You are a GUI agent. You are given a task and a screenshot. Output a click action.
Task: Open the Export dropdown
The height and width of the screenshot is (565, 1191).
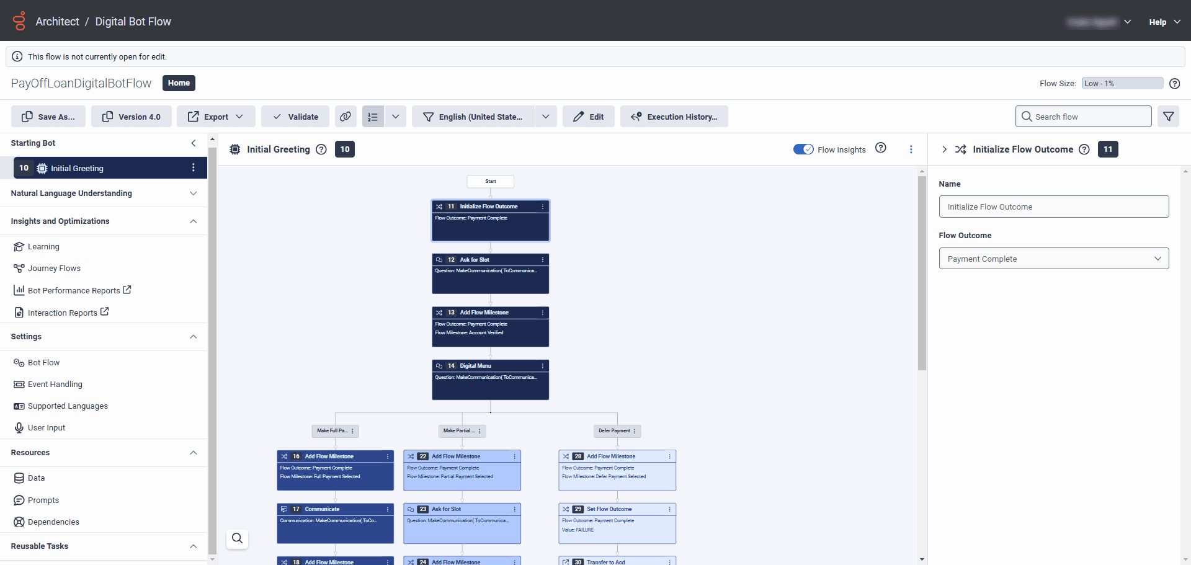[216, 116]
